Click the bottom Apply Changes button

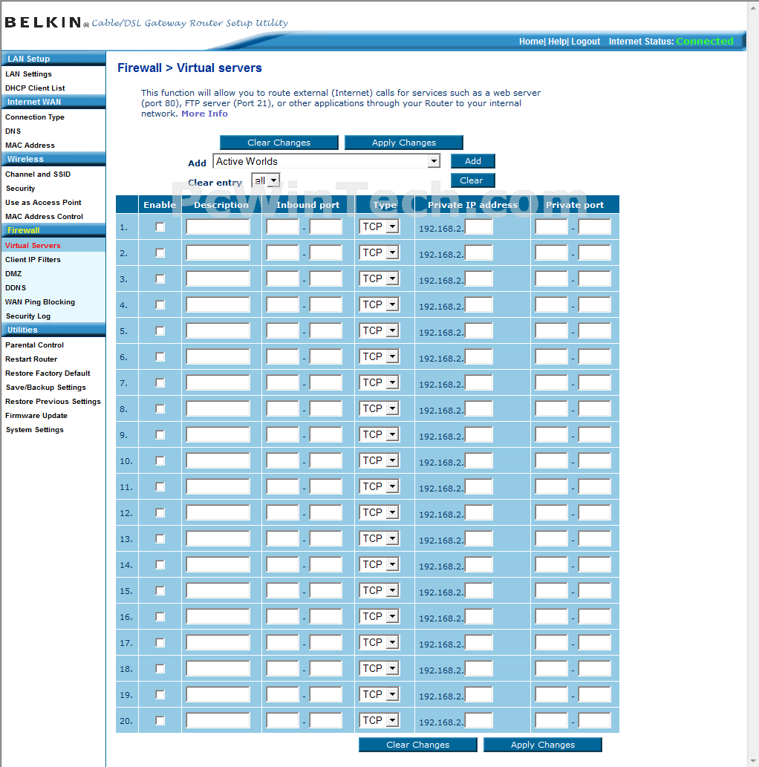click(x=543, y=745)
